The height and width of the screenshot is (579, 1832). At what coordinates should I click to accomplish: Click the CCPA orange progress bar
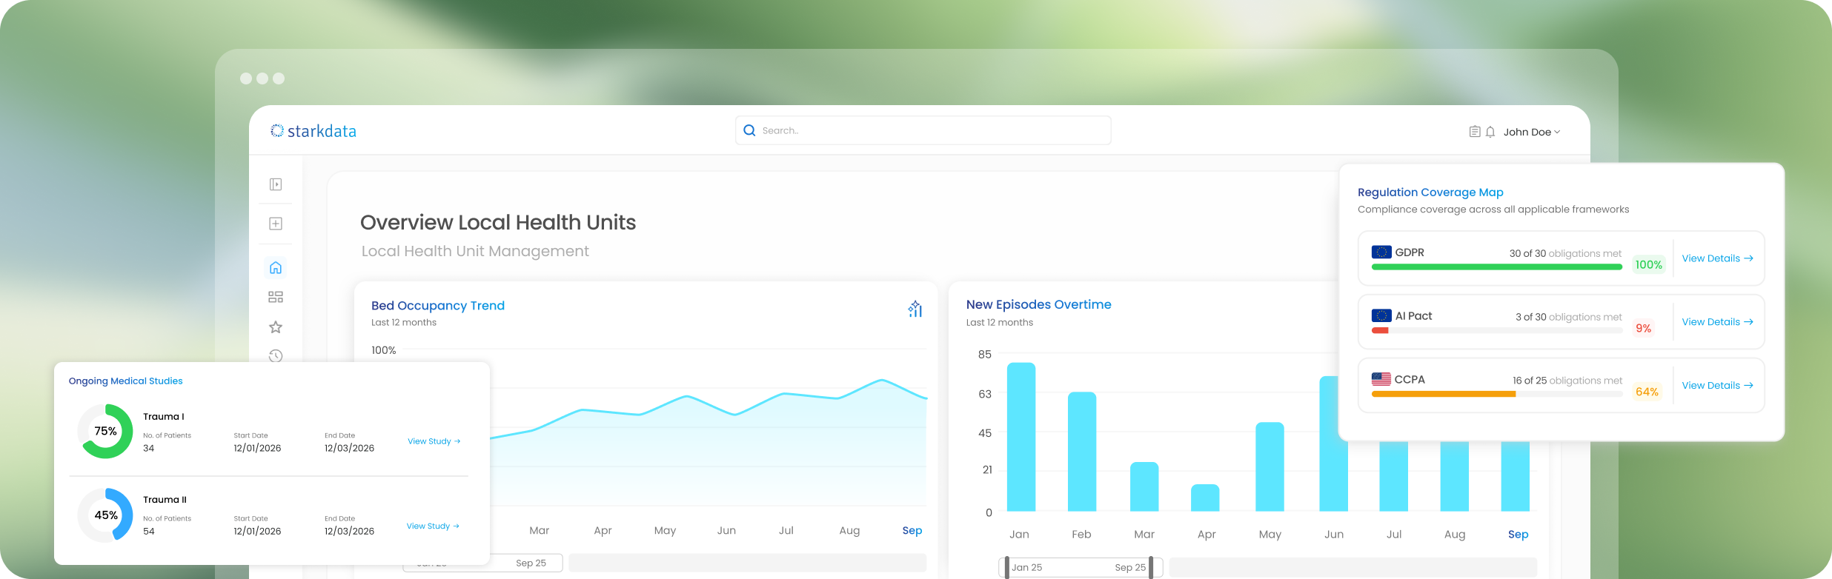coord(1444,395)
